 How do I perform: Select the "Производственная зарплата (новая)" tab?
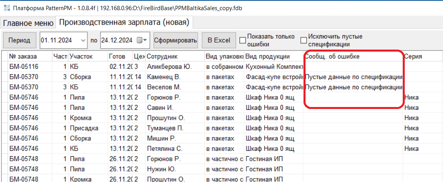coord(124,23)
